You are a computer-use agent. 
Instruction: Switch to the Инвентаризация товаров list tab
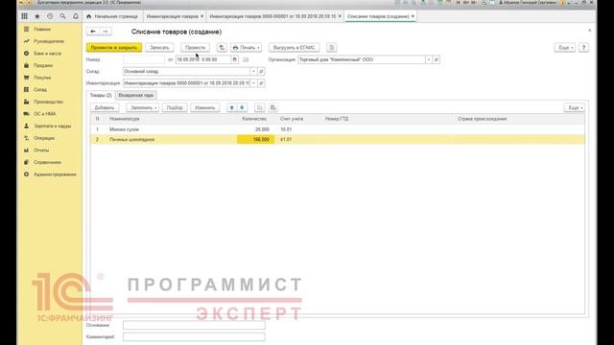pos(173,16)
